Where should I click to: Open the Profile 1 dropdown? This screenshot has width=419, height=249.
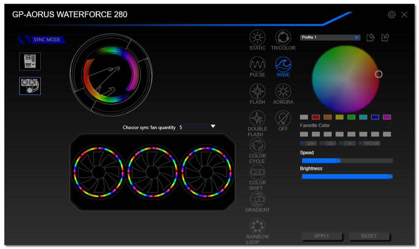[x=330, y=37]
